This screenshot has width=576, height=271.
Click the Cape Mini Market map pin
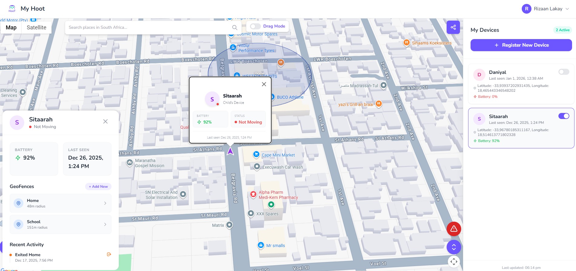[256, 154]
